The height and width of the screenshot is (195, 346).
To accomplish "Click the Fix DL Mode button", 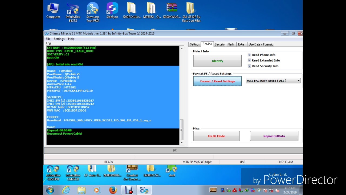I will pyautogui.click(x=216, y=136).
